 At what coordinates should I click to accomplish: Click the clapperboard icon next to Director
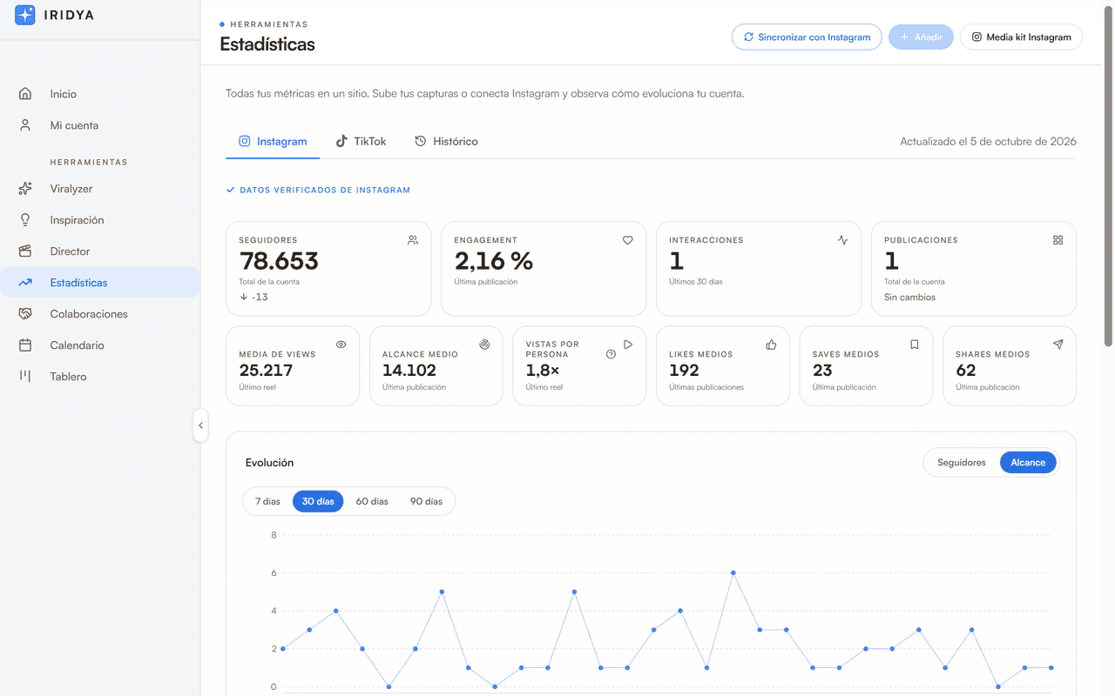(25, 251)
